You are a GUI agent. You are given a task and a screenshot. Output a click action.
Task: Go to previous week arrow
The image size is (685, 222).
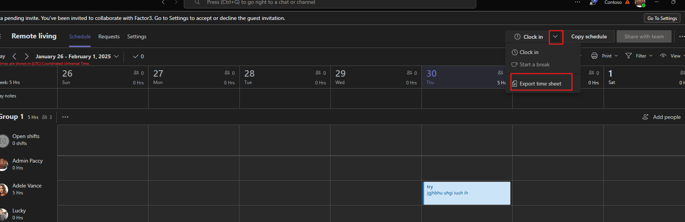point(14,56)
